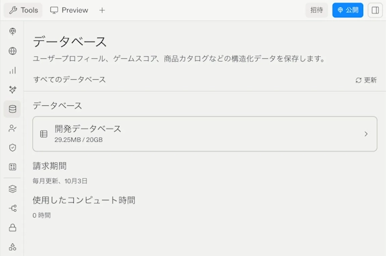Click the square grid panel sidebar icon
The height and width of the screenshot is (256, 386).
click(13, 167)
